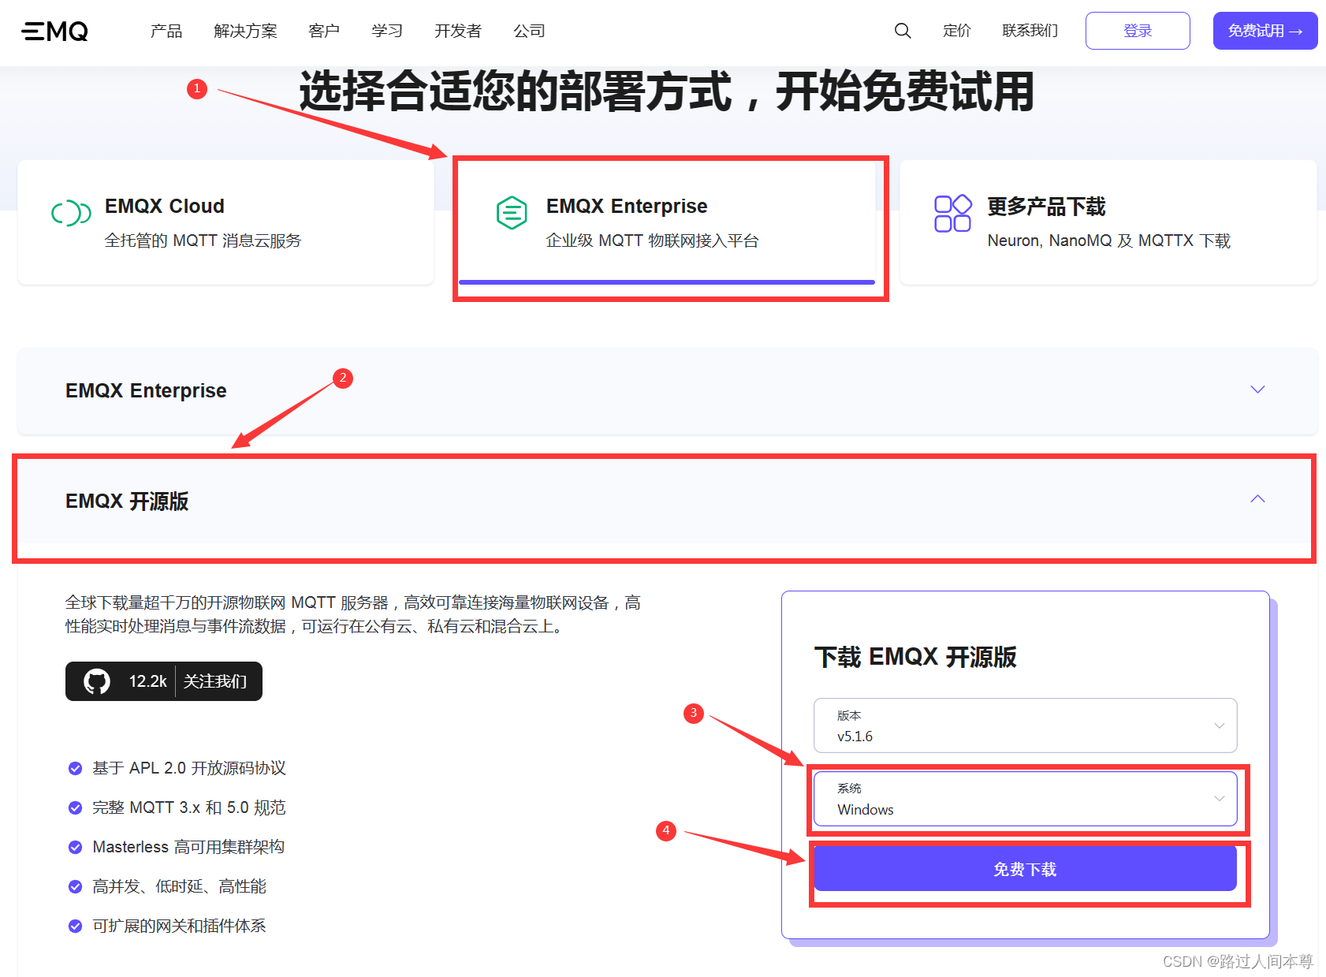Click the 可扩展的网关和插件体系 text
The image size is (1326, 977).
pos(179,926)
